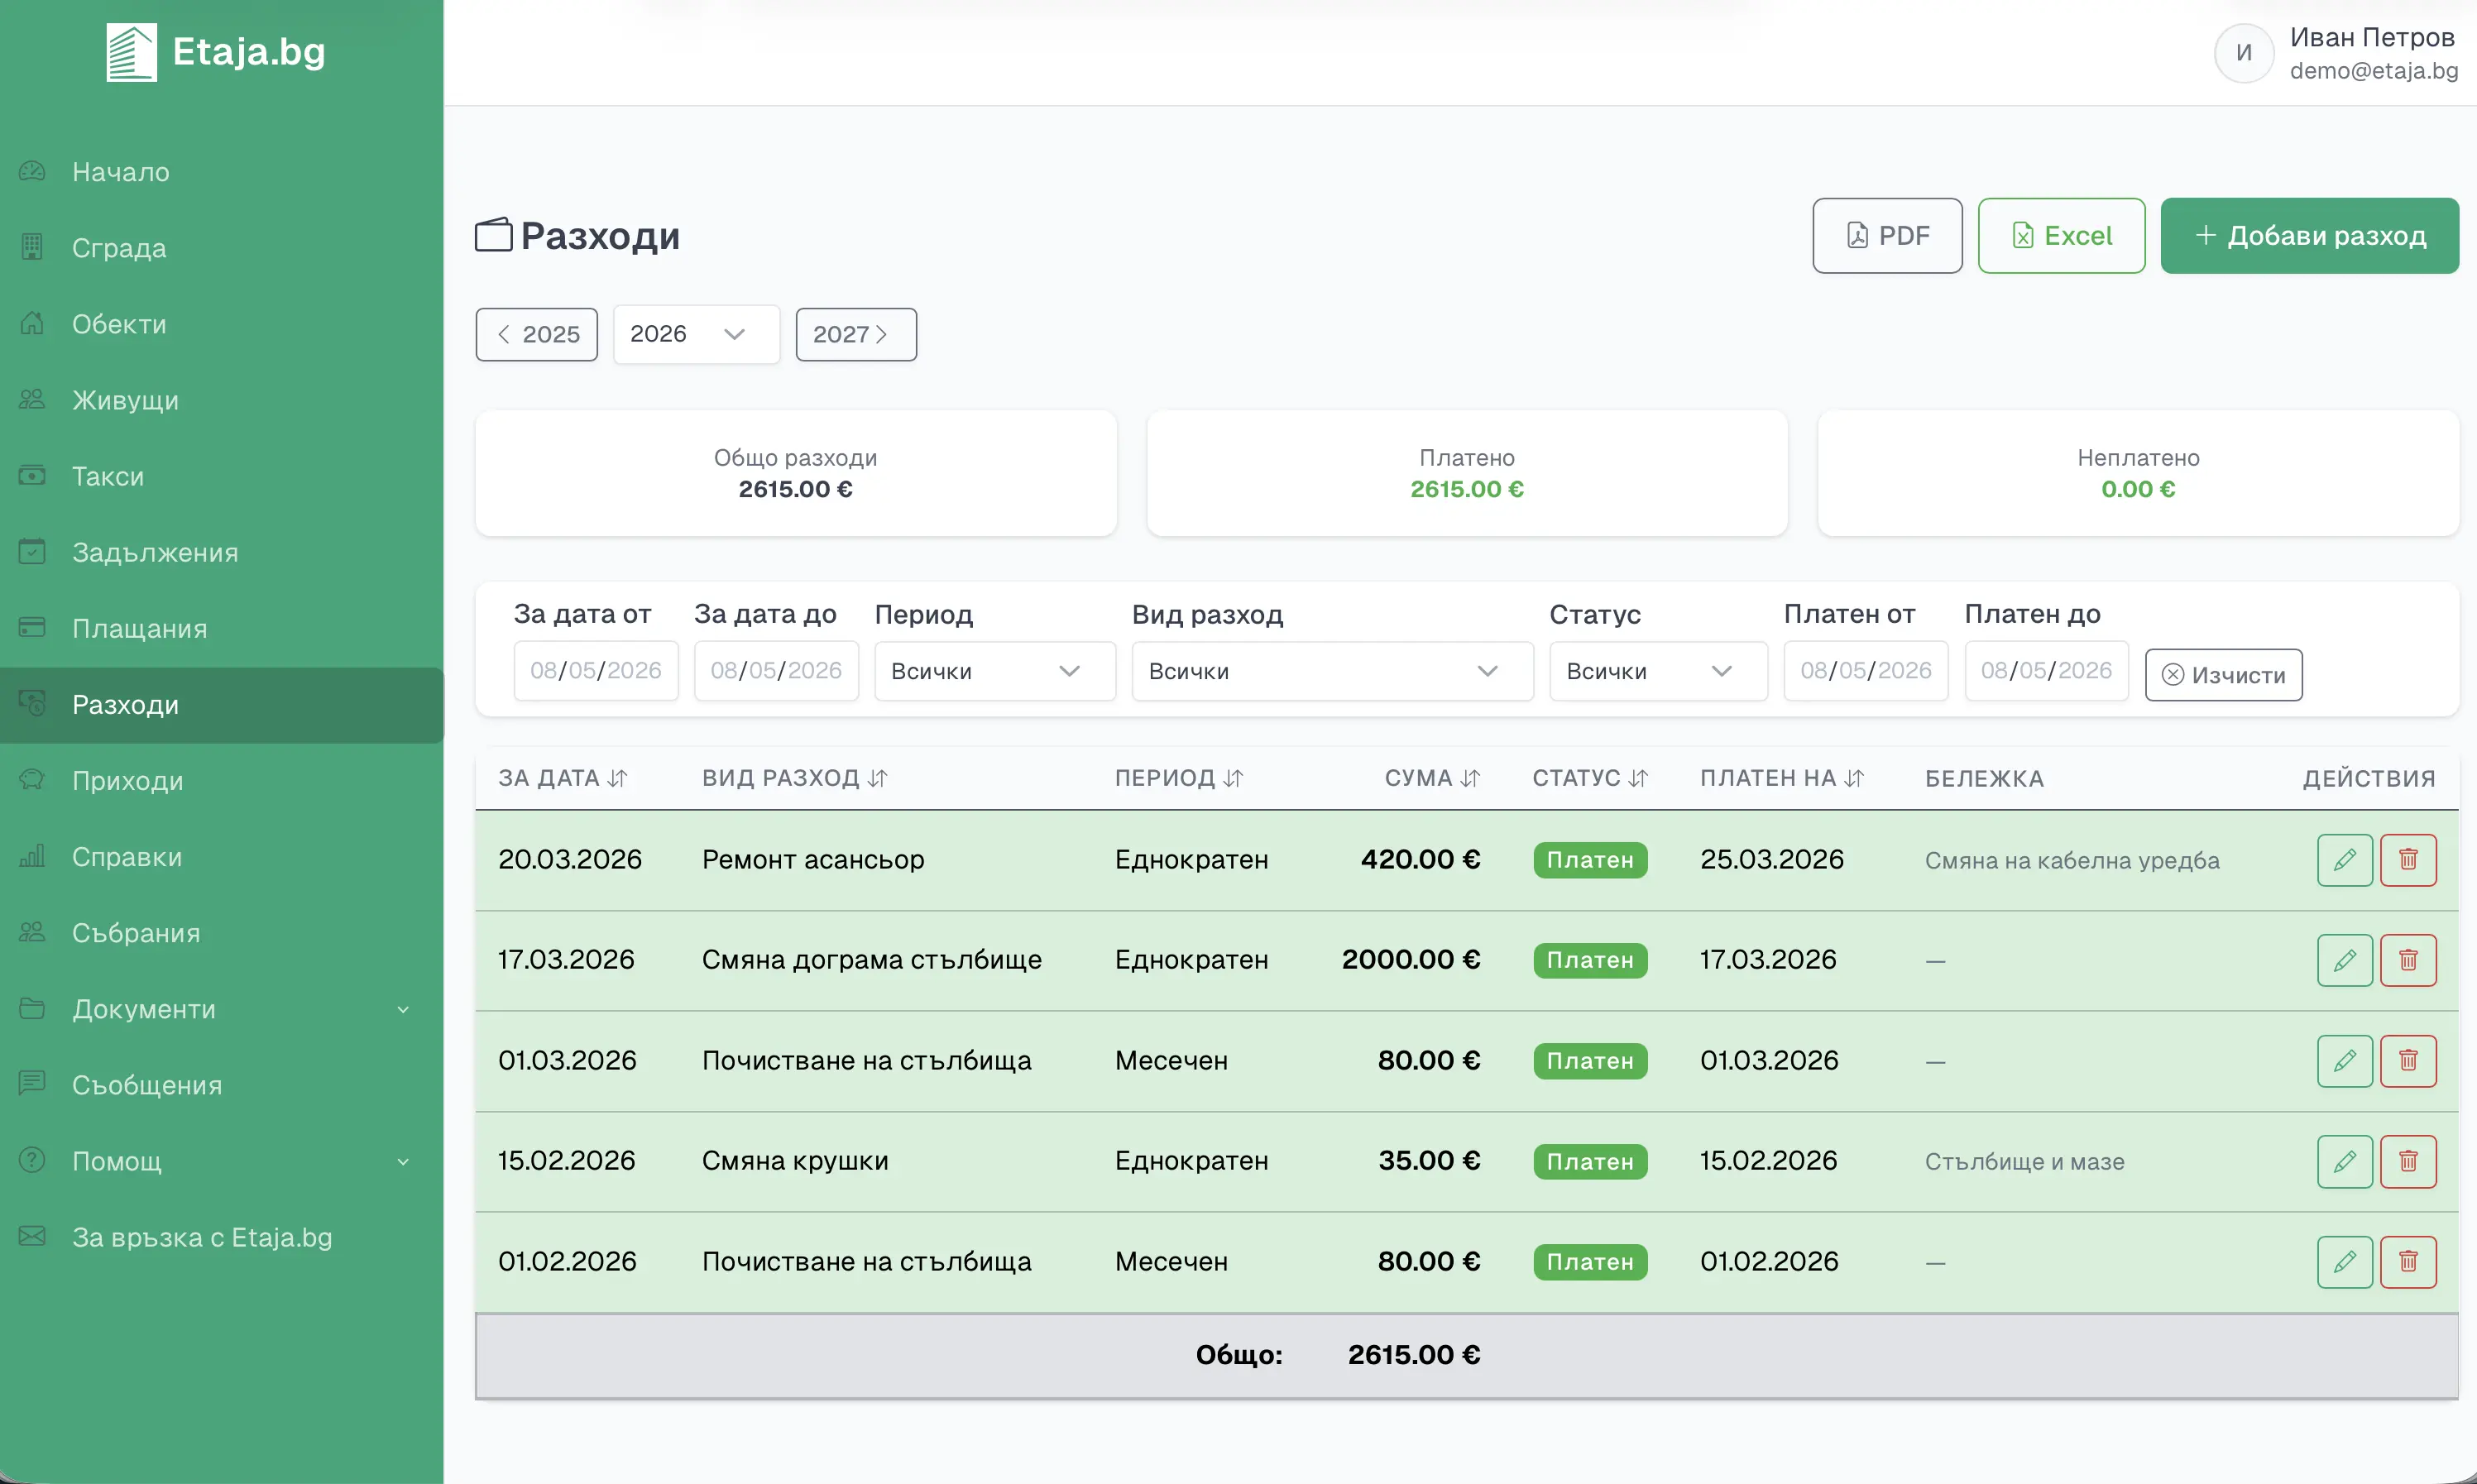Export expenses to PDF

click(1886, 236)
